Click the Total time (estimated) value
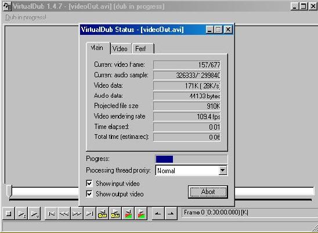Screen dimensions: 318x233 pyautogui.click(x=187, y=137)
